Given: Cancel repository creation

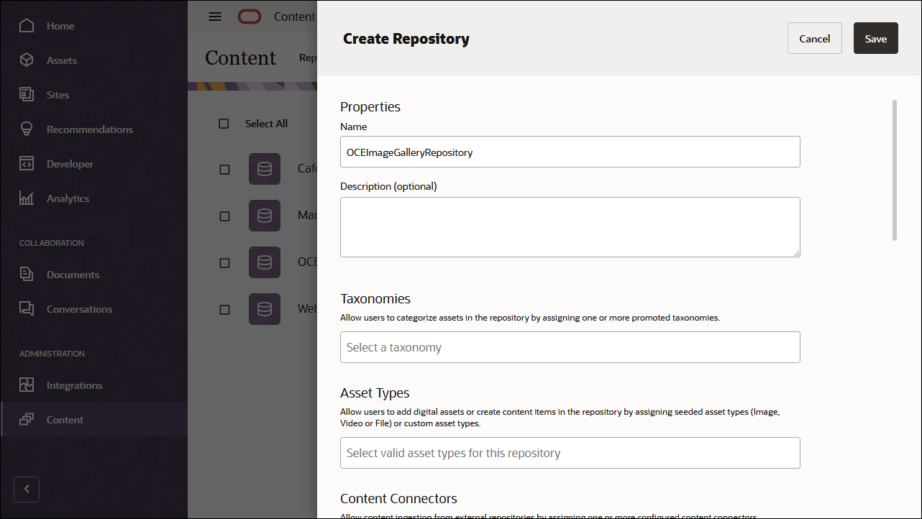Looking at the screenshot, I should pos(814,37).
